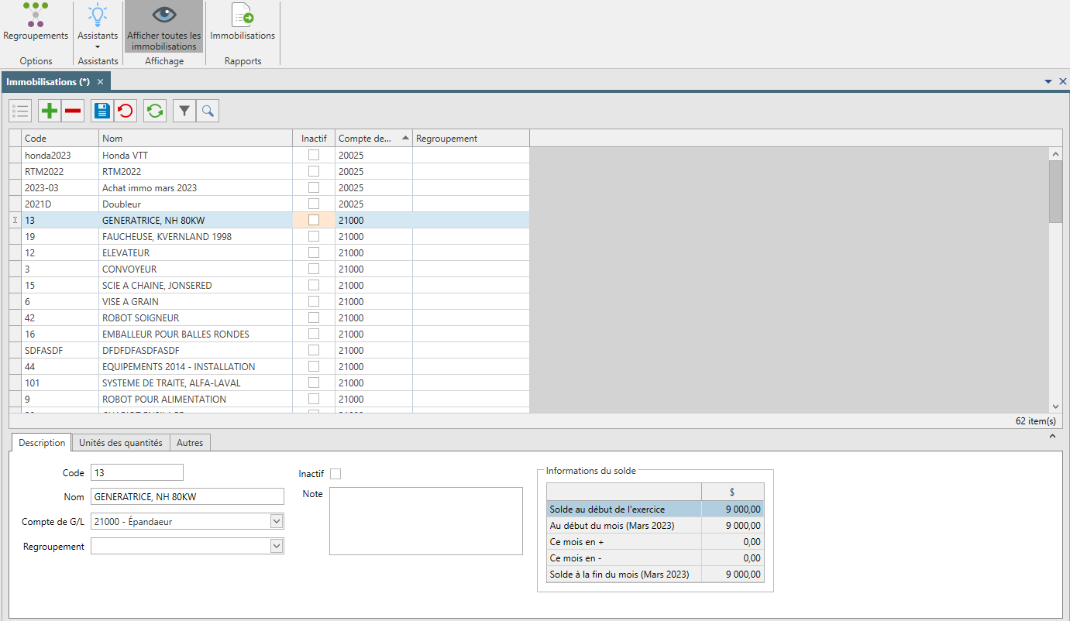Toggle Afficher toutes les immobilisations

coord(163,26)
